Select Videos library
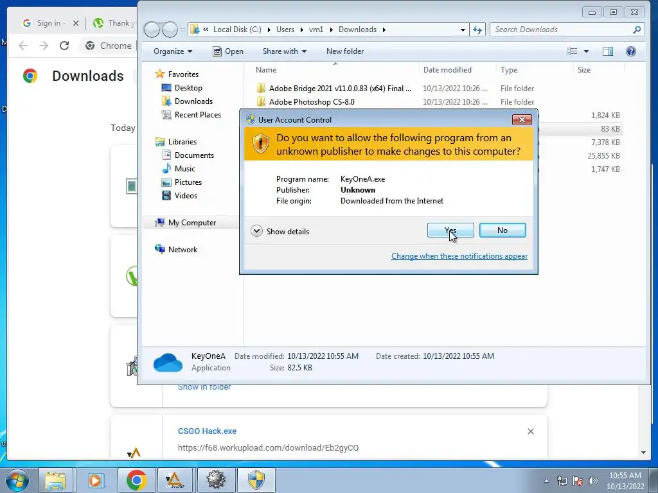658x493 pixels. [x=186, y=195]
